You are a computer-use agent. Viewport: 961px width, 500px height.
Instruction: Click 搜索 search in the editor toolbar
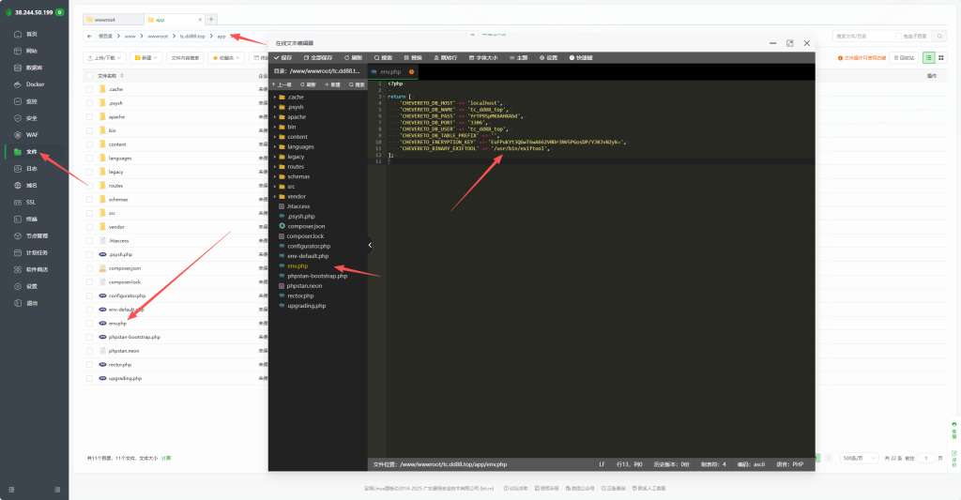click(x=384, y=57)
